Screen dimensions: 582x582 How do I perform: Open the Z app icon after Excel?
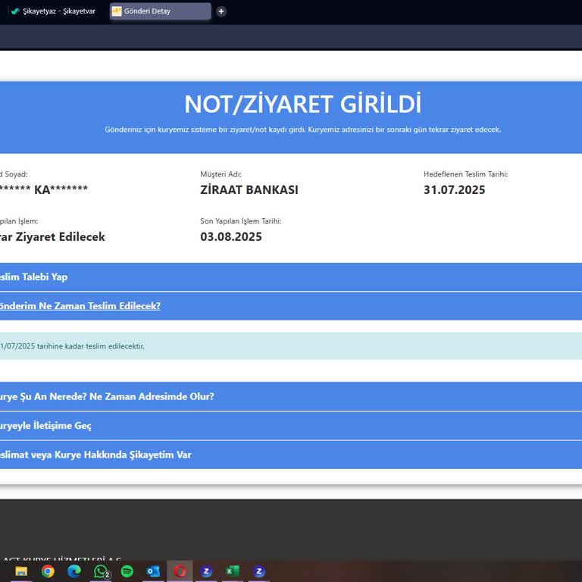pos(259,571)
